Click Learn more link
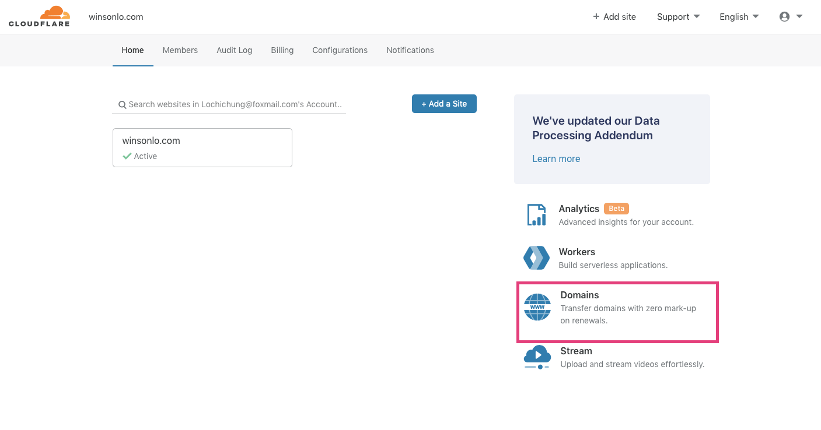This screenshot has height=430, width=821. [x=556, y=158]
